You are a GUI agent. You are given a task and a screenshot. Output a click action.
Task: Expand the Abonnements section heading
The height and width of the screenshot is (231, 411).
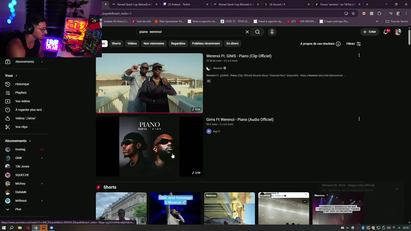coord(18,141)
